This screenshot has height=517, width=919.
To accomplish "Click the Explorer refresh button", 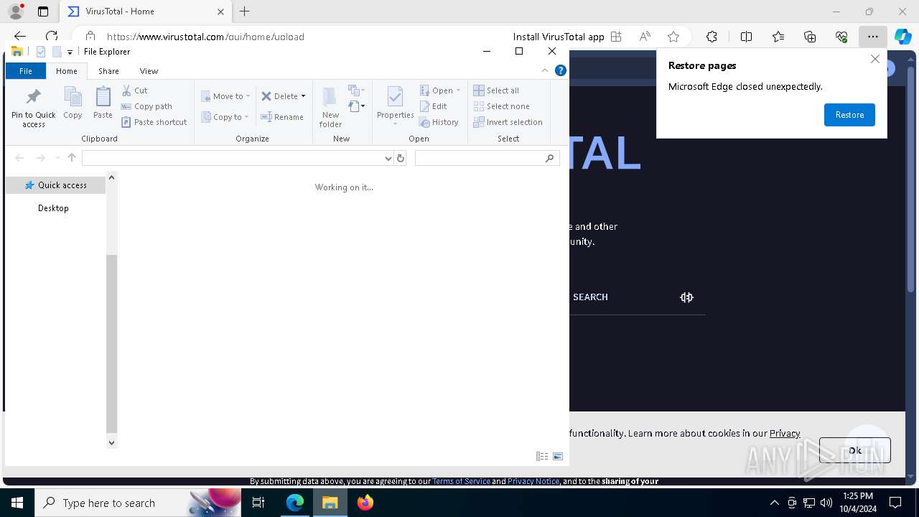I will [x=401, y=158].
